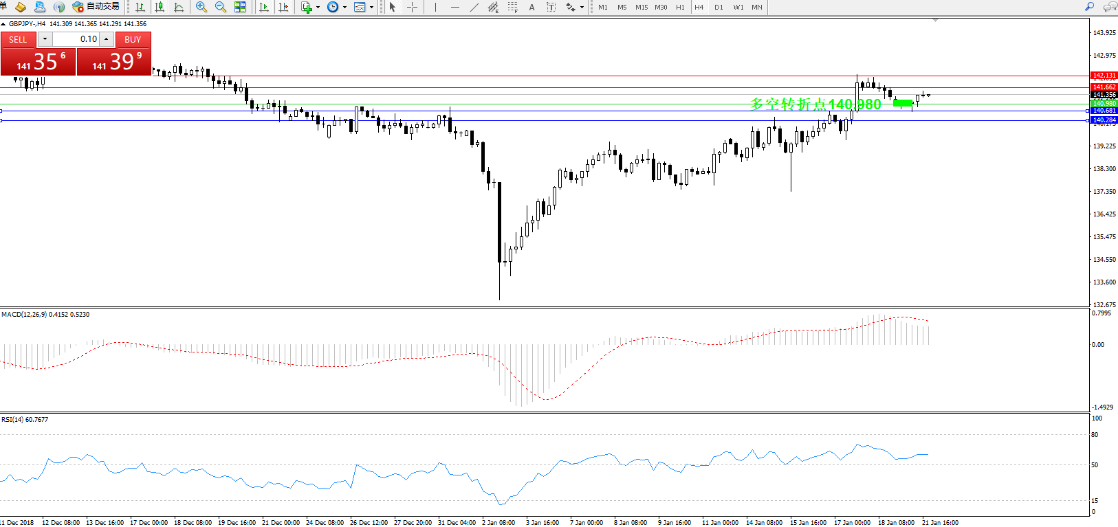The image size is (1118, 527).
Task: Draw a horizontal line tool
Action: point(454,7)
